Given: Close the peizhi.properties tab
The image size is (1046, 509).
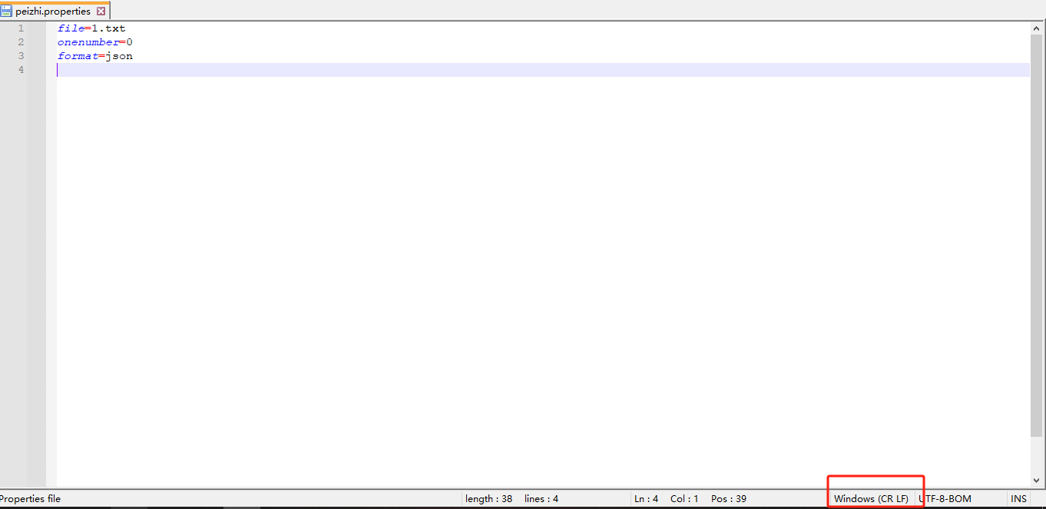Looking at the screenshot, I should tap(101, 12).
